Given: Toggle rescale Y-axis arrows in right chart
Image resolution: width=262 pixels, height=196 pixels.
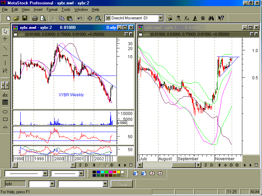Looking at the screenshot, I should click(220, 165).
